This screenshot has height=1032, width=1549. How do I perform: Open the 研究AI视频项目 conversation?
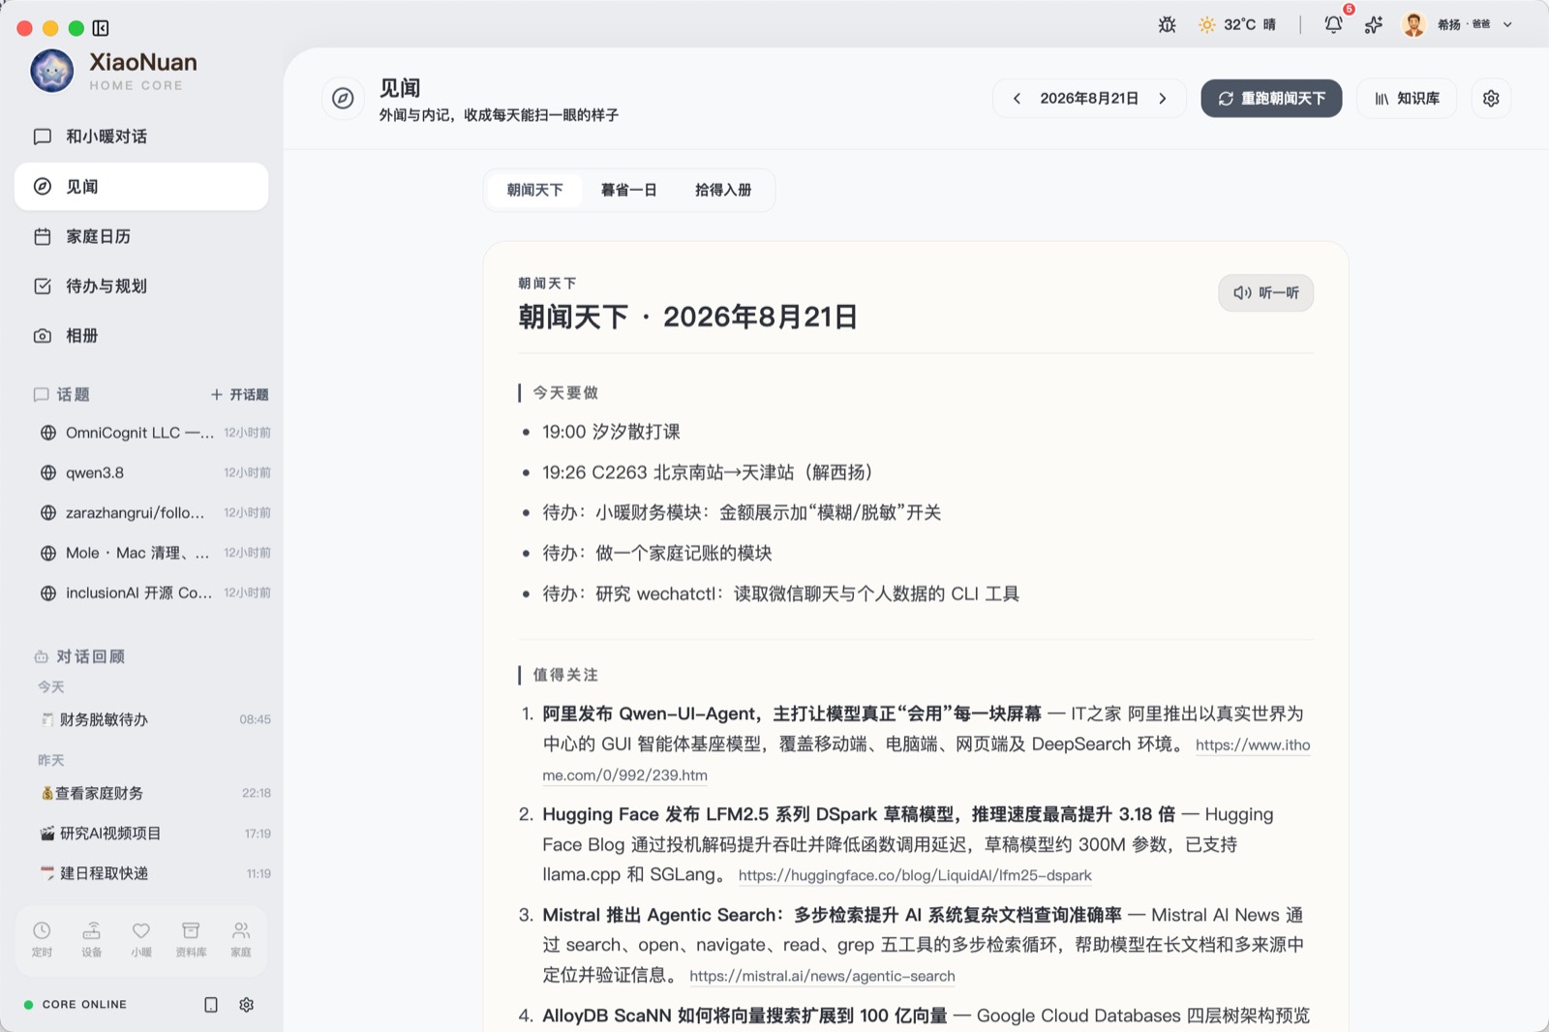click(x=155, y=833)
